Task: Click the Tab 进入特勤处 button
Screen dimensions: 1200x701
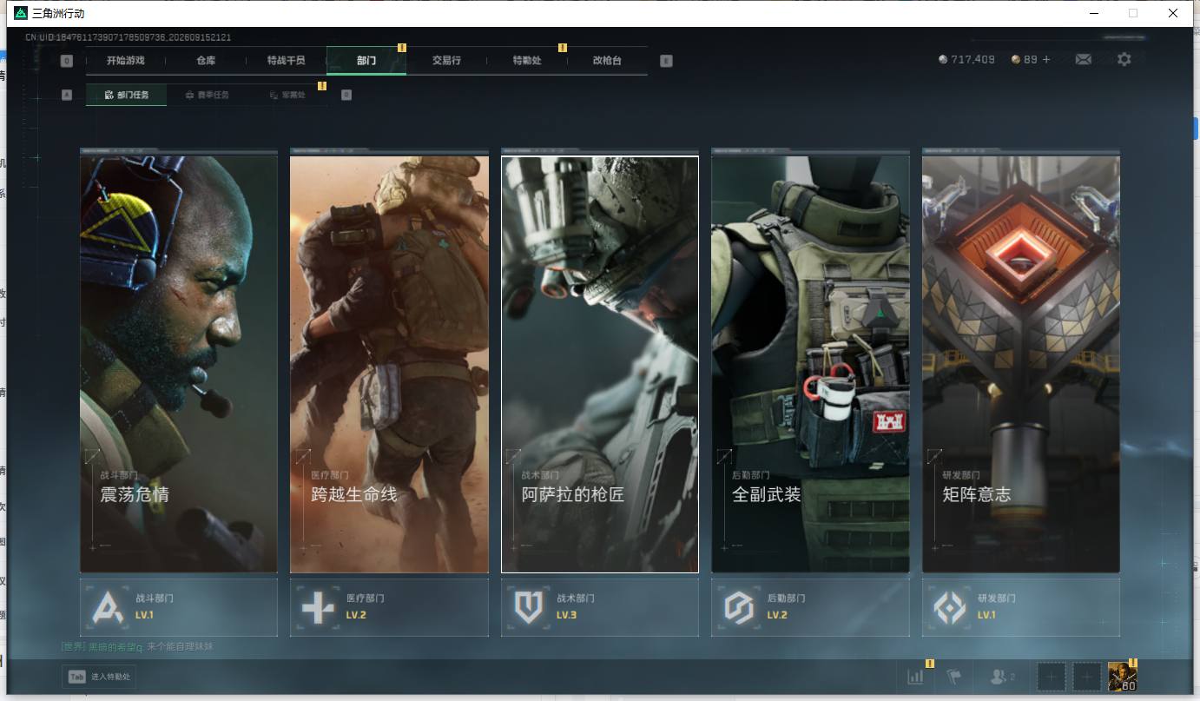Action: 99,677
